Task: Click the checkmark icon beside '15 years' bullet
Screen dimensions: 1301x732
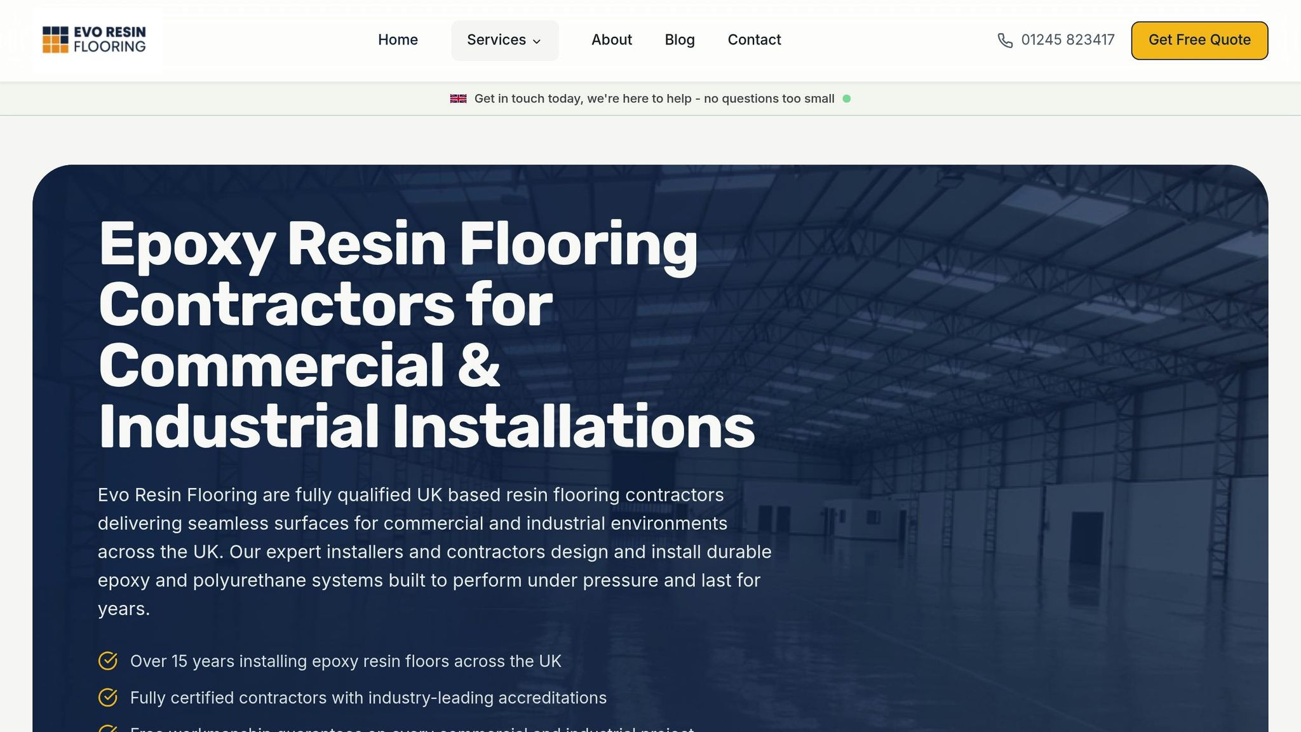Action: 108,661
